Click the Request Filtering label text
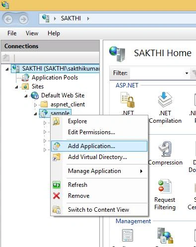Screen dimensions: 196x247 (165, 203)
